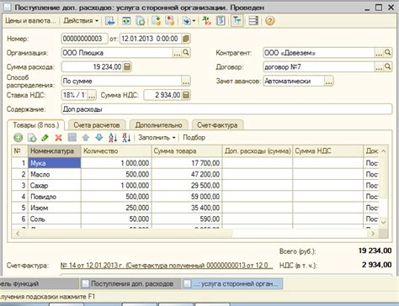399x306 pixels.
Task: Open the selection list for Контрагент
Action: pos(379,53)
